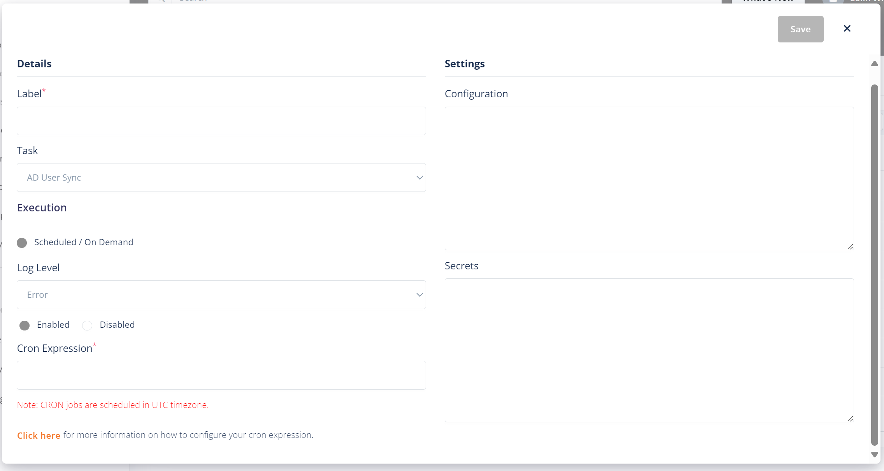Screen dimensions: 884x471
Task: Click the Secrets text area
Action: pyautogui.click(x=649, y=349)
